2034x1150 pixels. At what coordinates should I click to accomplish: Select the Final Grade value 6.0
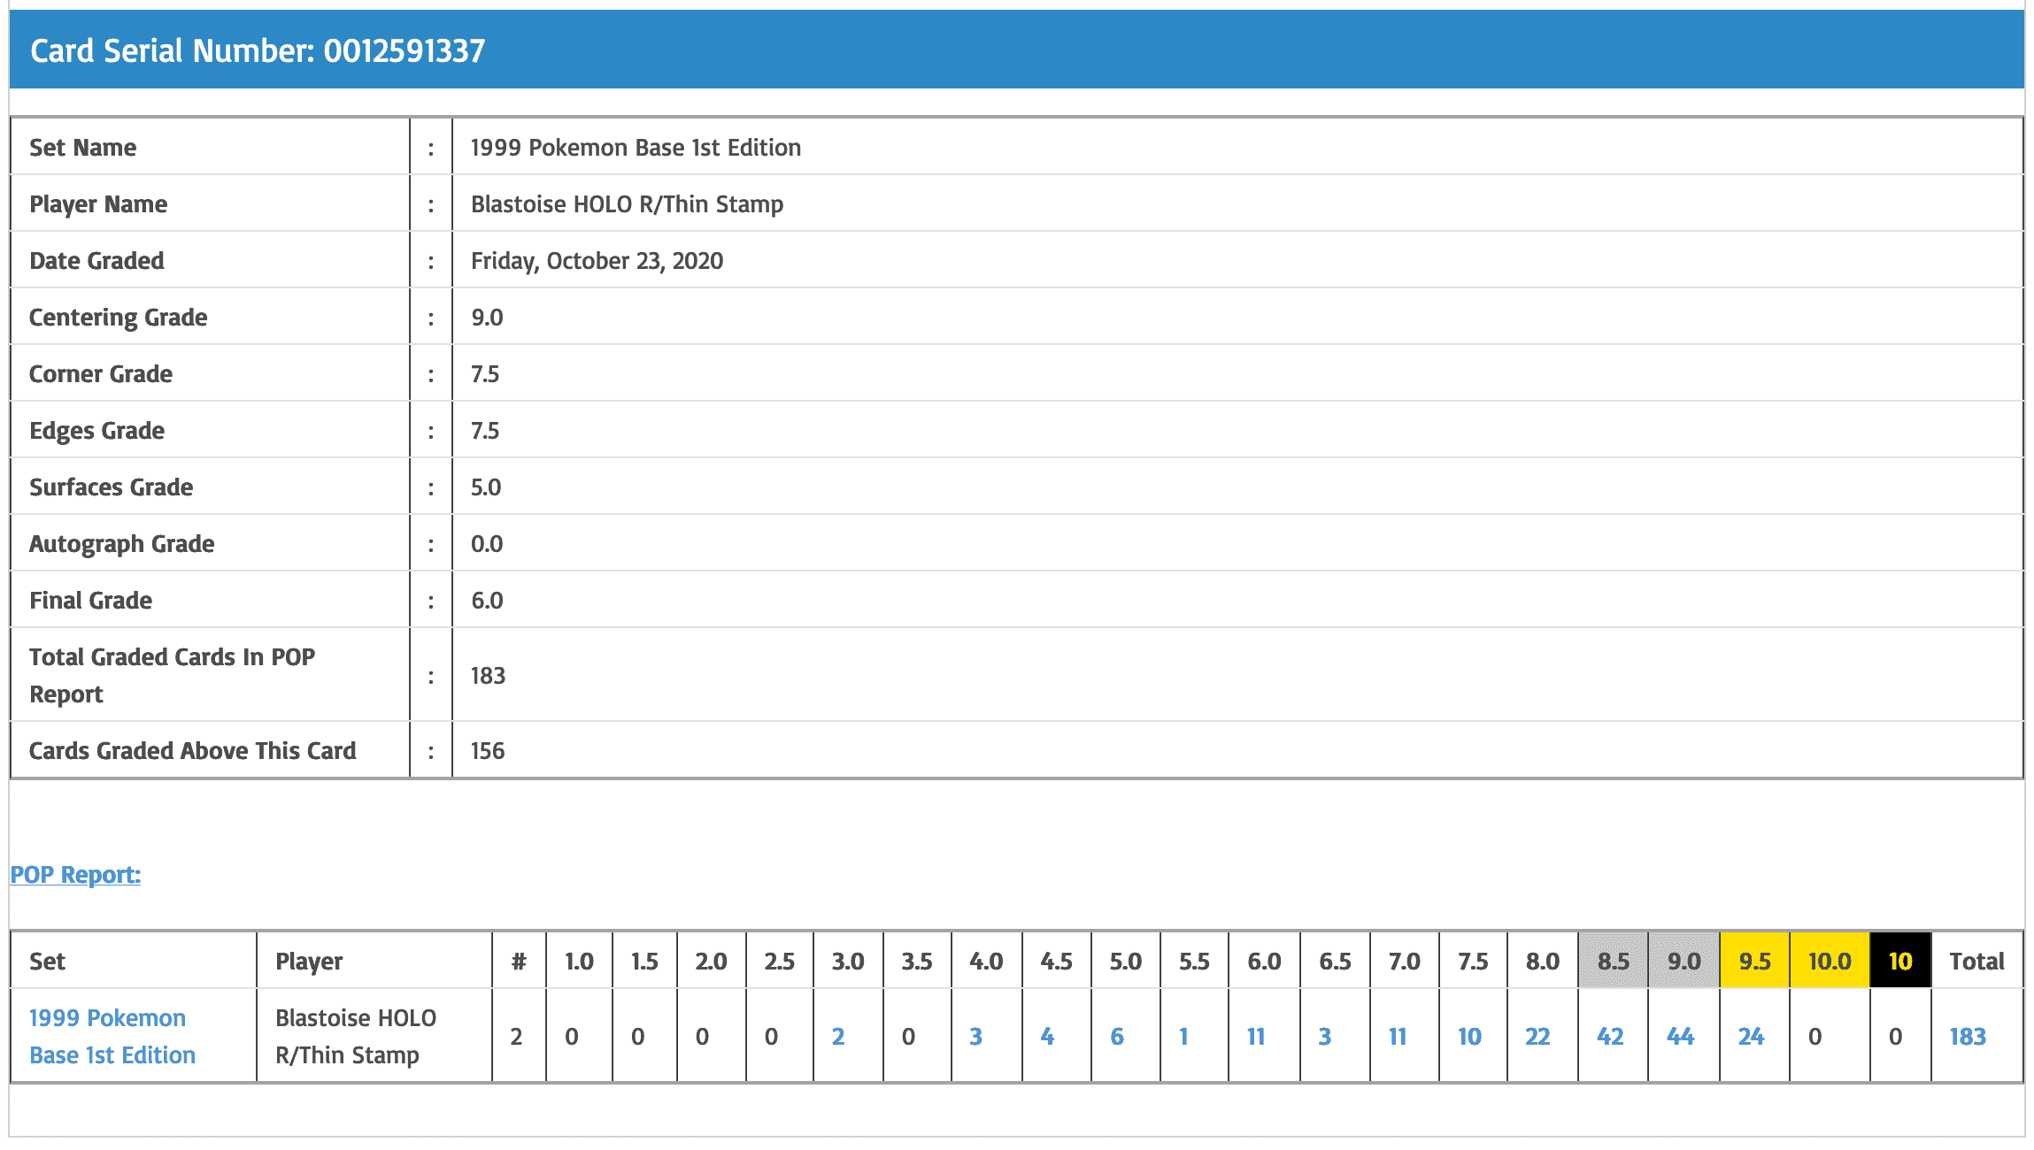click(x=487, y=600)
